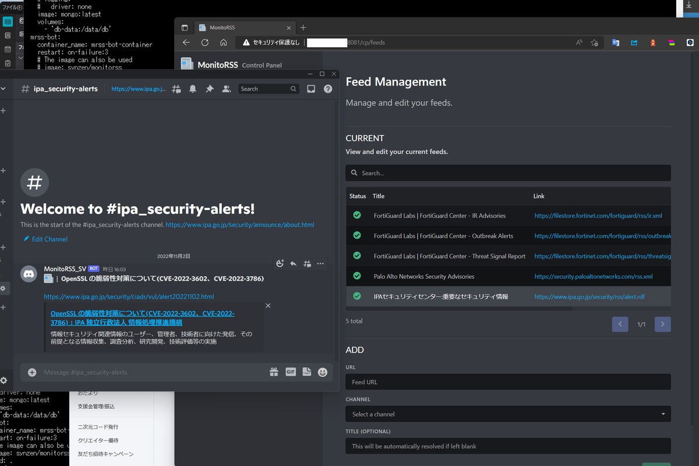Show pinned messages in Discord
Image resolution: width=699 pixels, height=466 pixels.
click(x=210, y=89)
